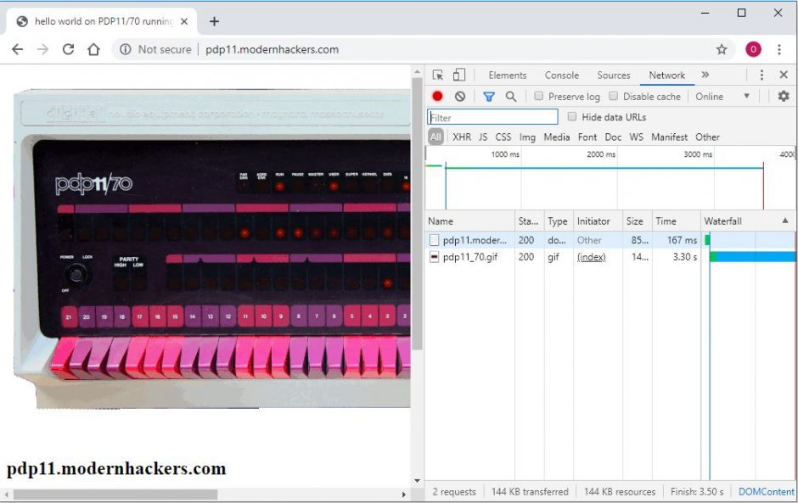
Task: Filter requests by CSS
Action: coord(503,137)
